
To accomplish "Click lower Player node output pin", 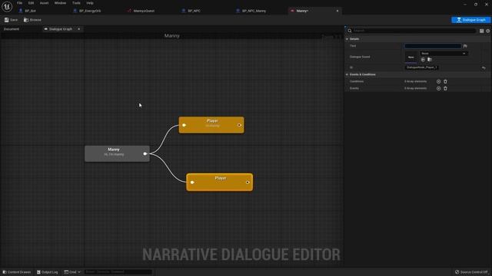I will (x=248, y=182).
